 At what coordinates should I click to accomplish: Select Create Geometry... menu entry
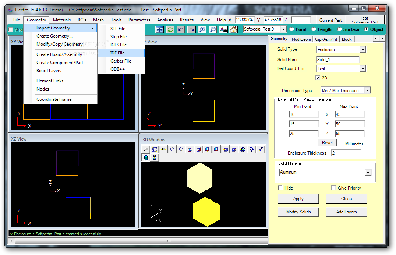pos(60,36)
